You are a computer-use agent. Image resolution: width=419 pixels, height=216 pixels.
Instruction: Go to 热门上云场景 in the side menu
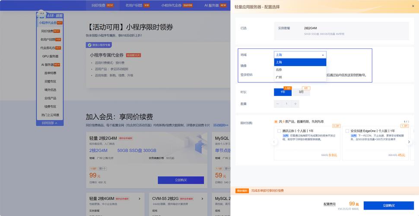pyautogui.click(x=50, y=115)
